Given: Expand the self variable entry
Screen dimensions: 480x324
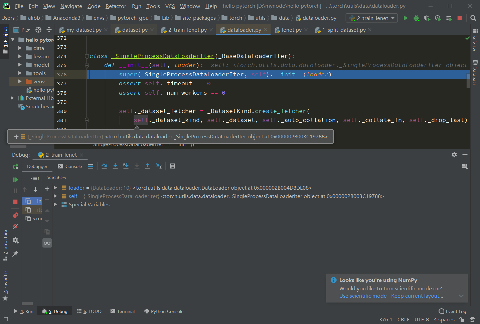Looking at the screenshot, I should [55, 196].
